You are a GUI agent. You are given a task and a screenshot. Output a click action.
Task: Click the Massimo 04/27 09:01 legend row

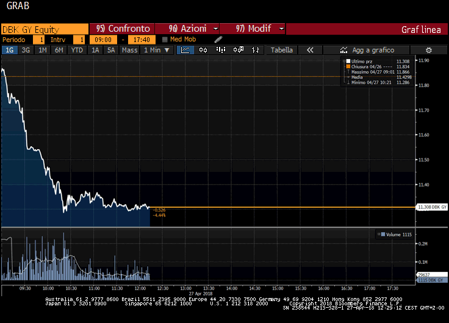(378, 72)
